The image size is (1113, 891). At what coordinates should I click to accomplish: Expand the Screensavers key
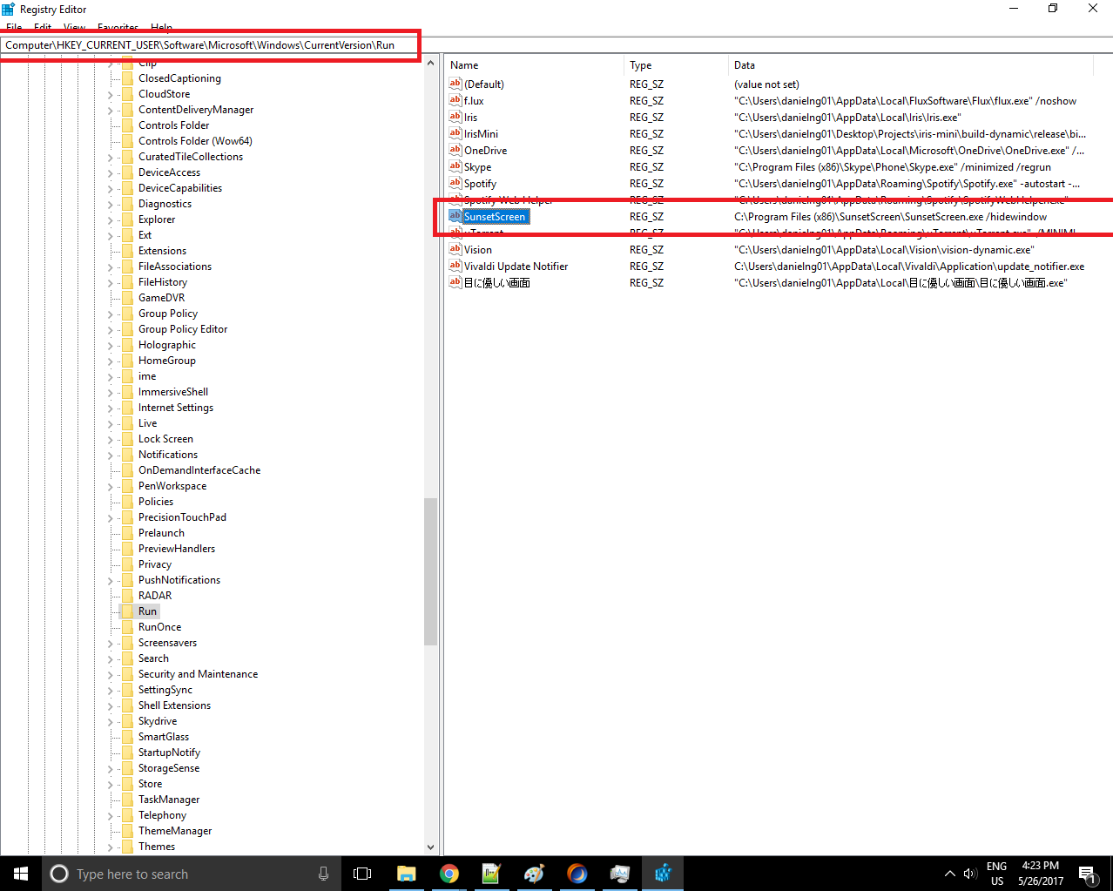[x=111, y=643]
